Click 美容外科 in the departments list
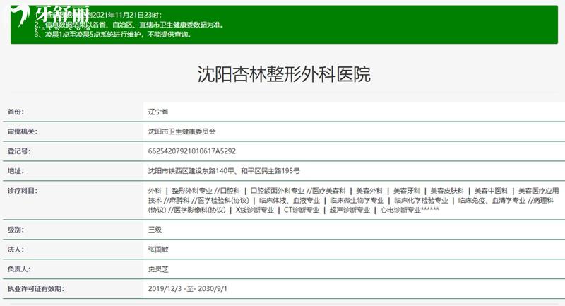The image size is (565, 306). [369, 191]
